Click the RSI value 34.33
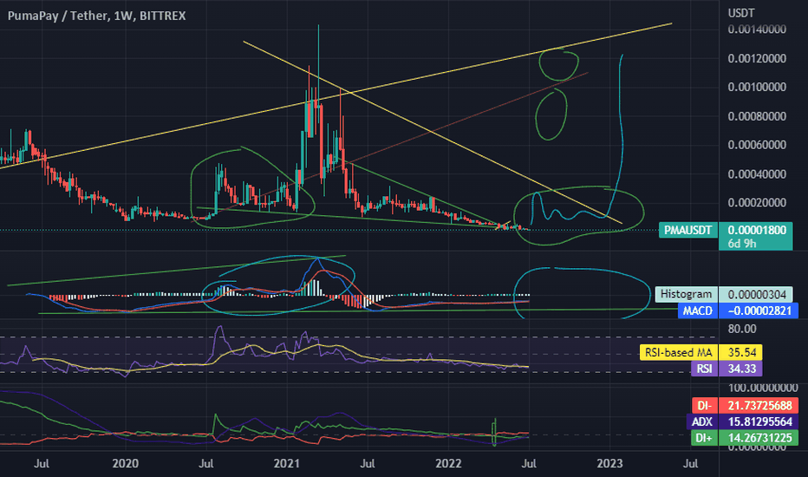Viewport: 808px width, 477px height. pos(741,369)
